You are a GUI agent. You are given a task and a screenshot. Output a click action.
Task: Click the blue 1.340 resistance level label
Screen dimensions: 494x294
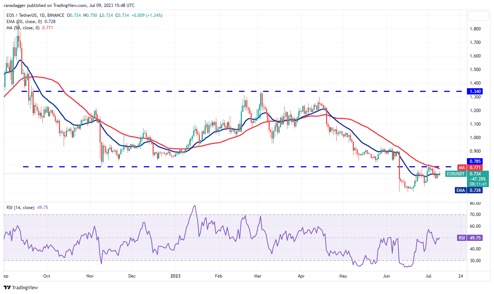pyautogui.click(x=476, y=91)
